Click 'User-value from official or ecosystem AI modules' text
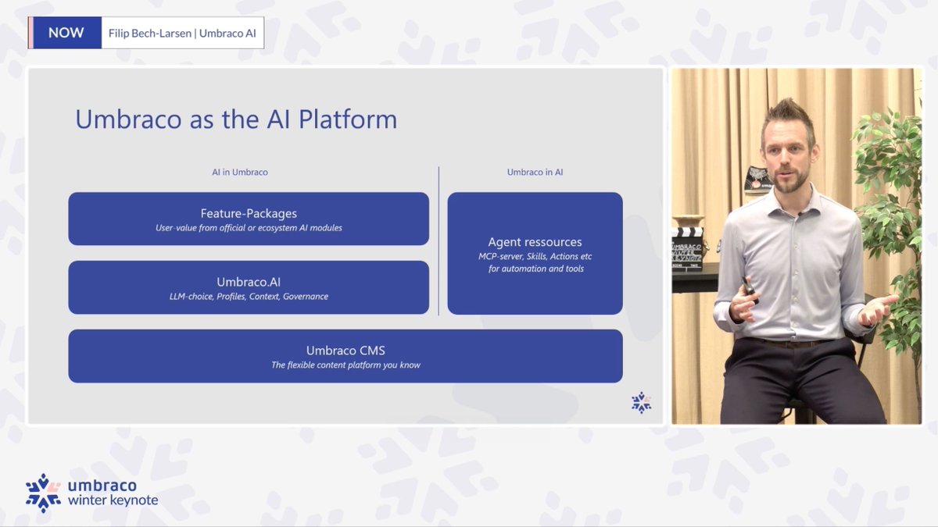The width and height of the screenshot is (938, 527). [249, 228]
